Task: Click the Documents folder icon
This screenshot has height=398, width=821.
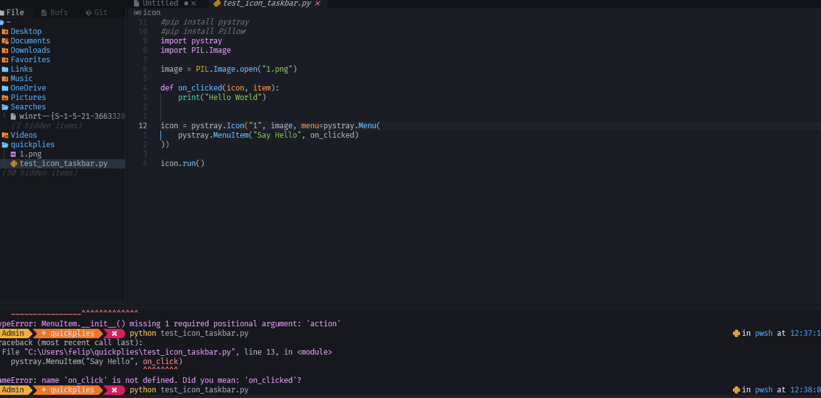Action: click(x=5, y=41)
